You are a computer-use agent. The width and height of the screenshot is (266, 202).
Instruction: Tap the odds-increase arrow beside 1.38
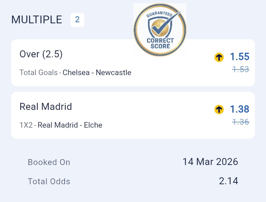[219, 110]
